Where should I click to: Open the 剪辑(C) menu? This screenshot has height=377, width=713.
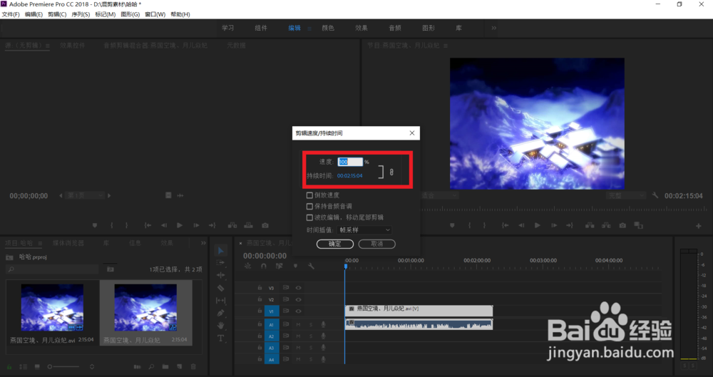click(57, 14)
